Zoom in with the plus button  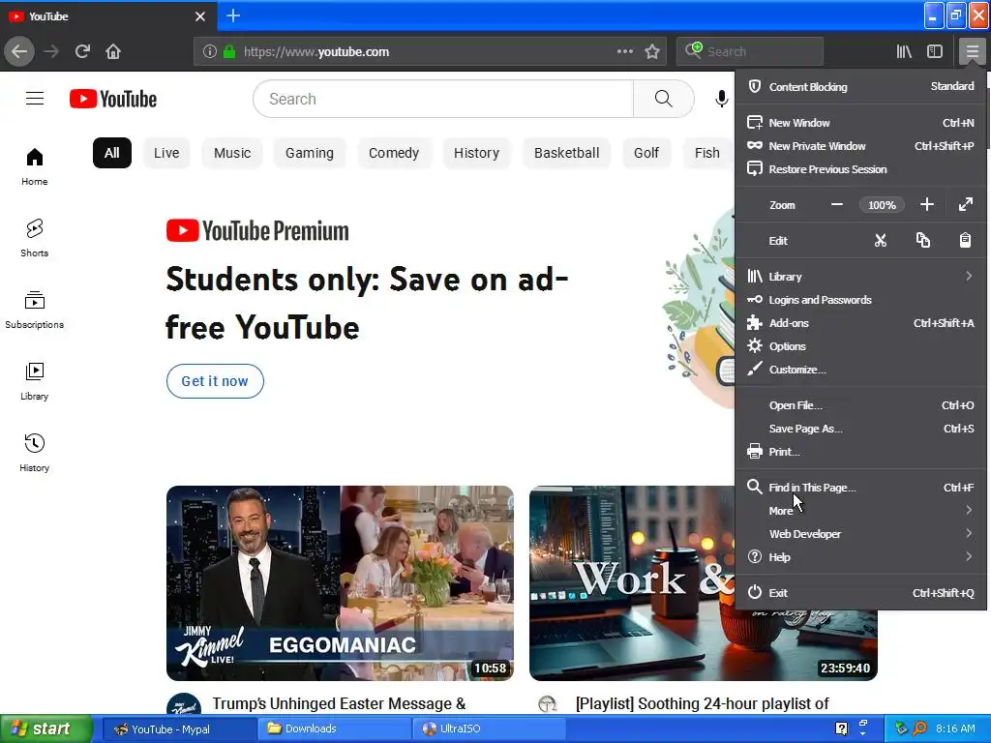coord(926,205)
